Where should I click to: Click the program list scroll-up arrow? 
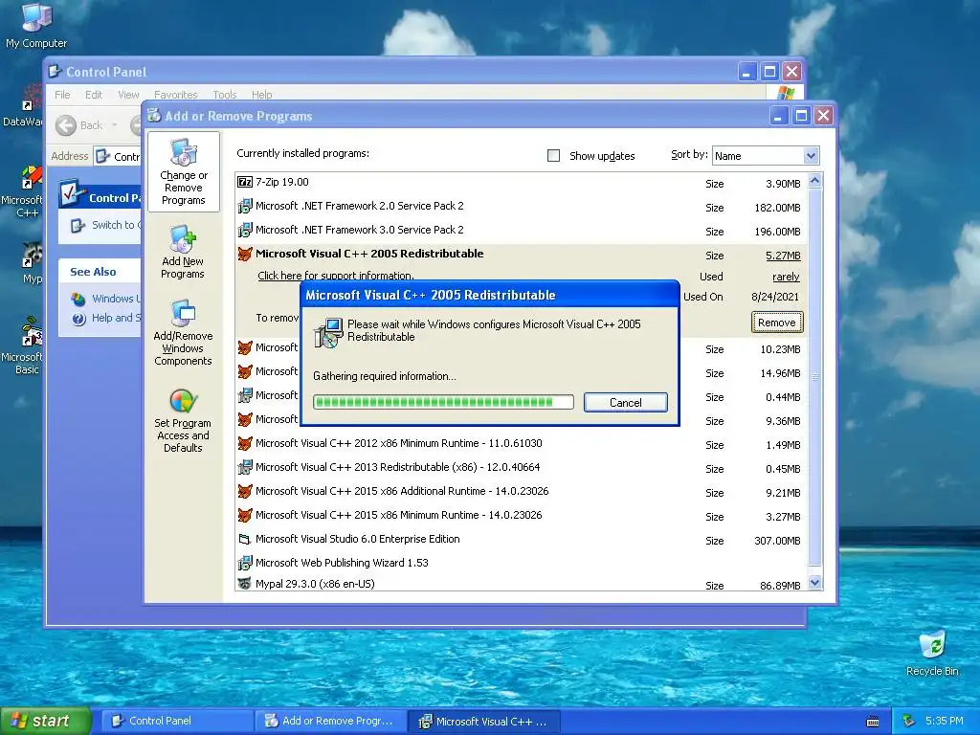[814, 181]
